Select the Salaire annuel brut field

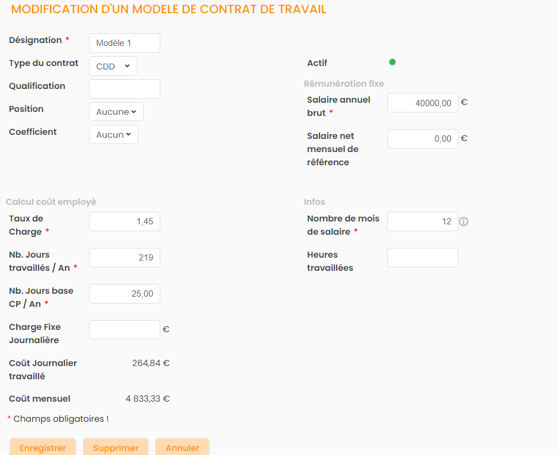(x=422, y=103)
